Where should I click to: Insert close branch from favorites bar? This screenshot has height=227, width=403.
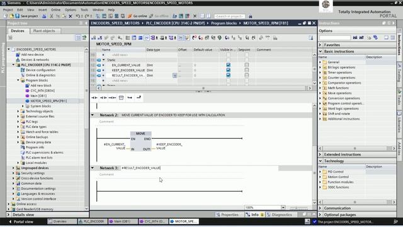click(x=139, y=98)
